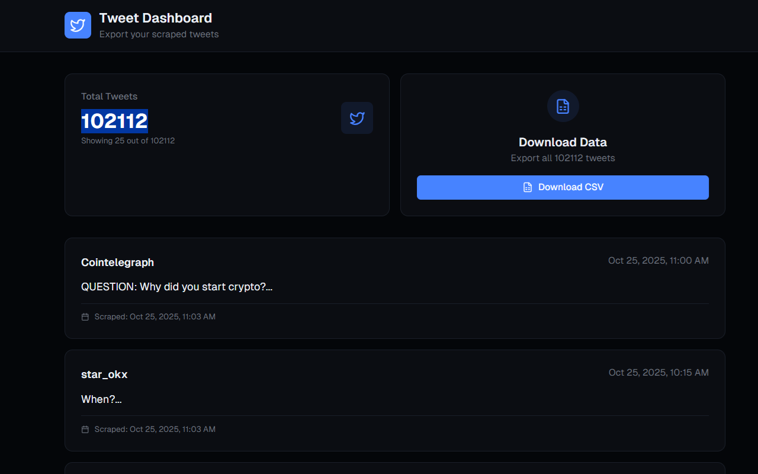
Task: Click the blue rounded Twitter logo app badge
Action: [x=78, y=25]
